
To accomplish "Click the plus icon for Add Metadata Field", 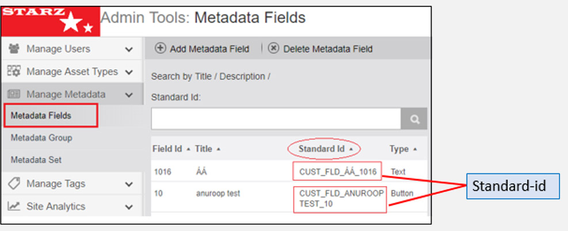I will (161, 49).
